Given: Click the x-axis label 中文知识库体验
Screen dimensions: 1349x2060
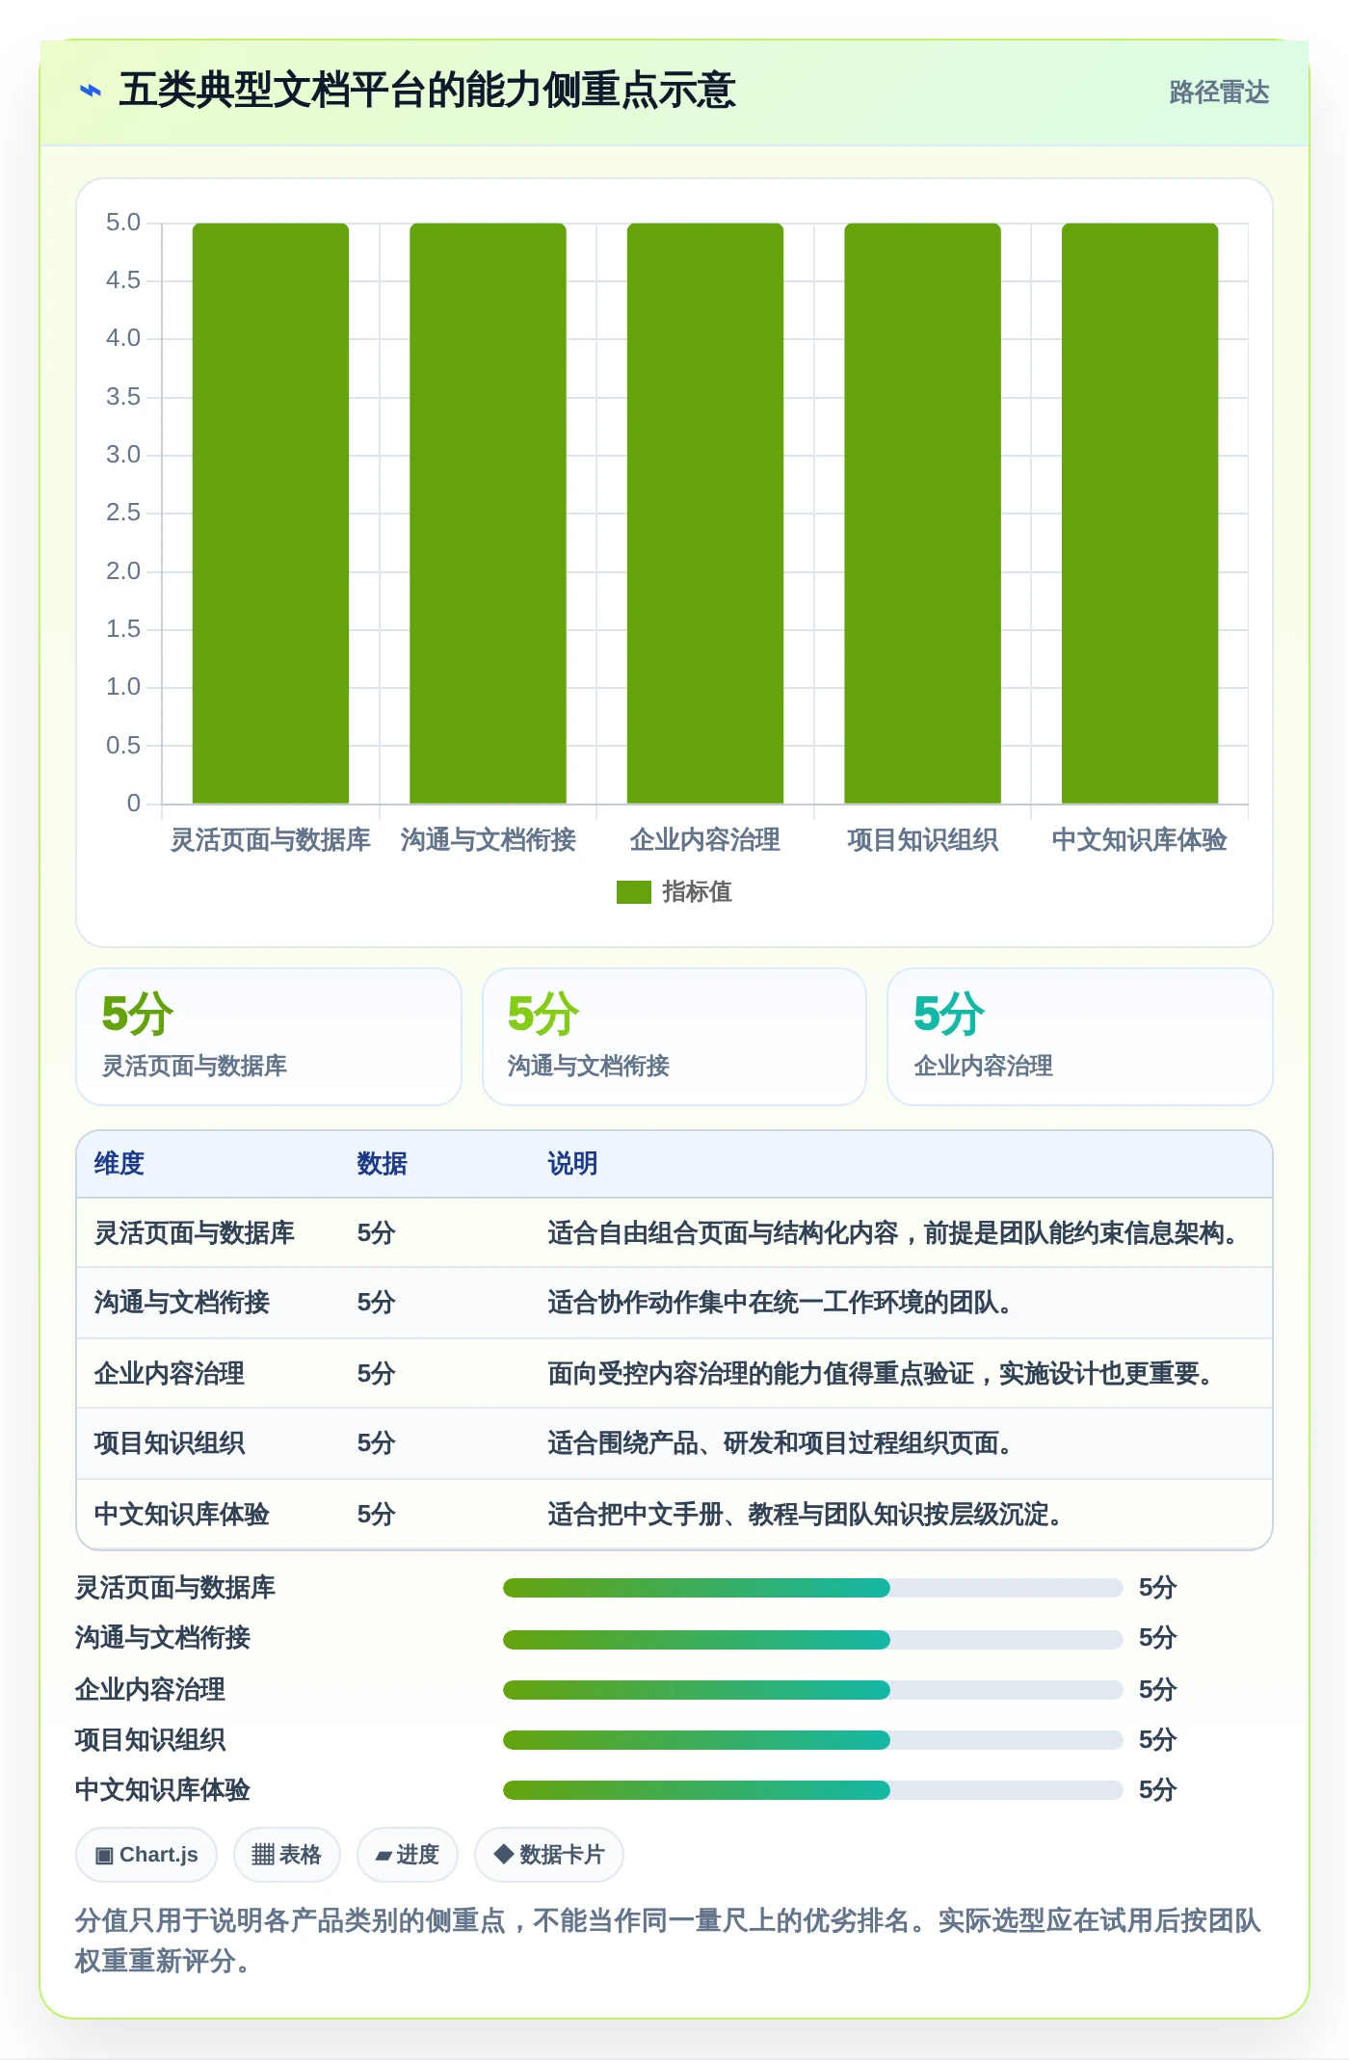Looking at the screenshot, I should [1140, 840].
